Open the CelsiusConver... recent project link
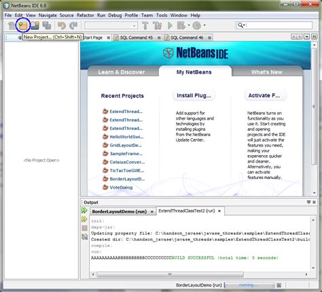This screenshot has width=322, height=292. tap(127, 162)
